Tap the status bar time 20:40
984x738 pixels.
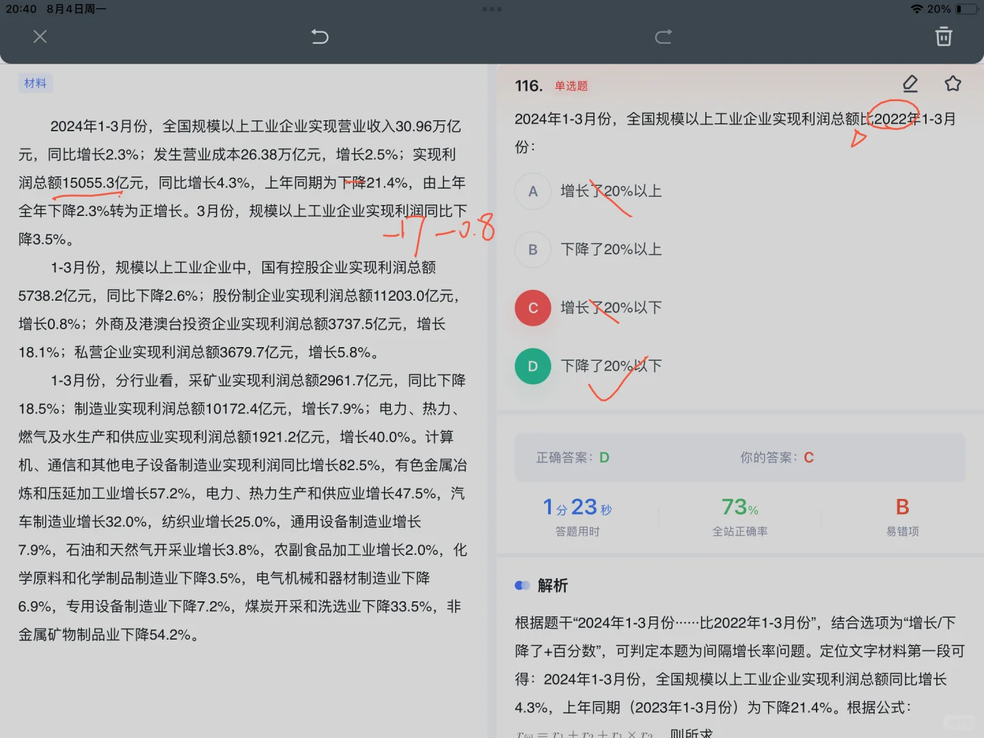21,9
